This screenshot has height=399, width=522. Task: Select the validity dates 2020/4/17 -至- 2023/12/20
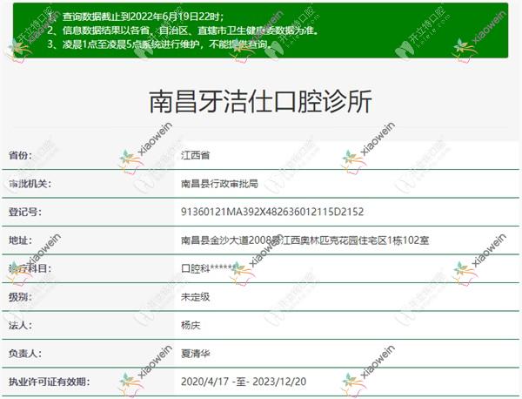pos(244,382)
